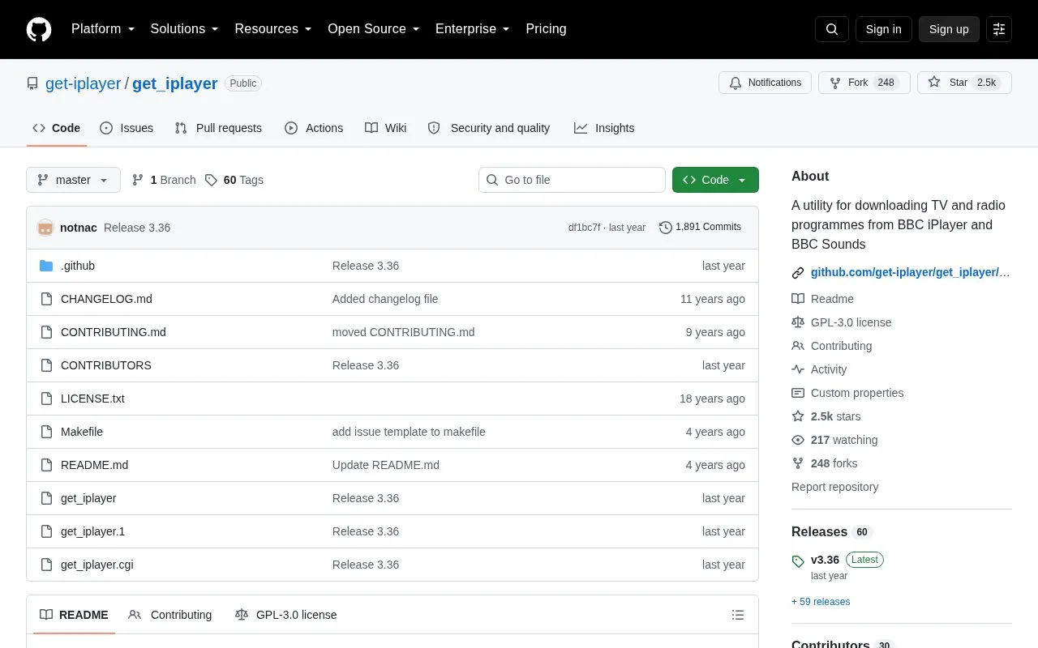Open the GPL-3.0 license sidebar link
Screen dimensions: 1038x648
coord(842,322)
